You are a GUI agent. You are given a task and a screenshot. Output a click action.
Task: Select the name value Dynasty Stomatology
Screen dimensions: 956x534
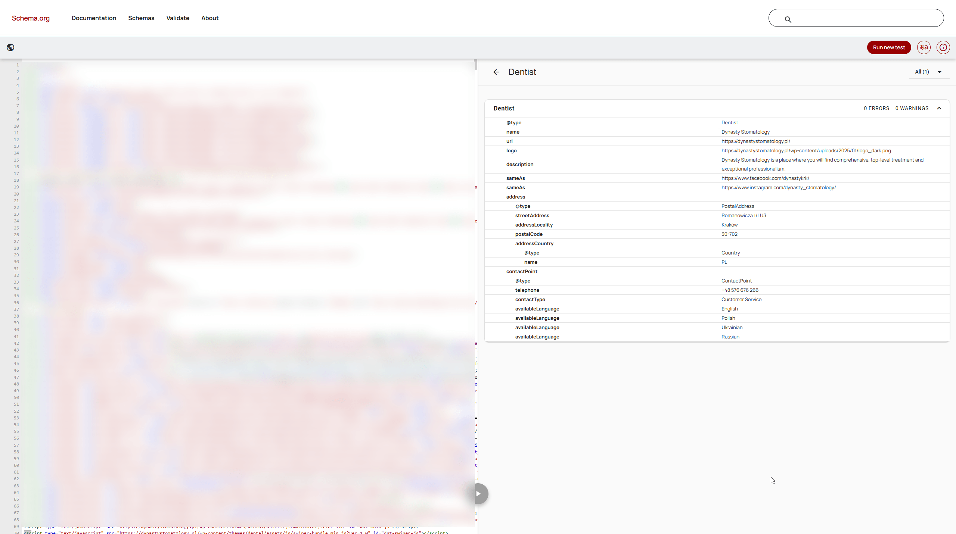point(745,132)
